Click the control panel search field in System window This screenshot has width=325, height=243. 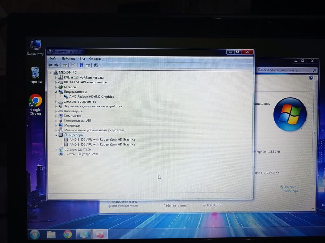[287, 70]
